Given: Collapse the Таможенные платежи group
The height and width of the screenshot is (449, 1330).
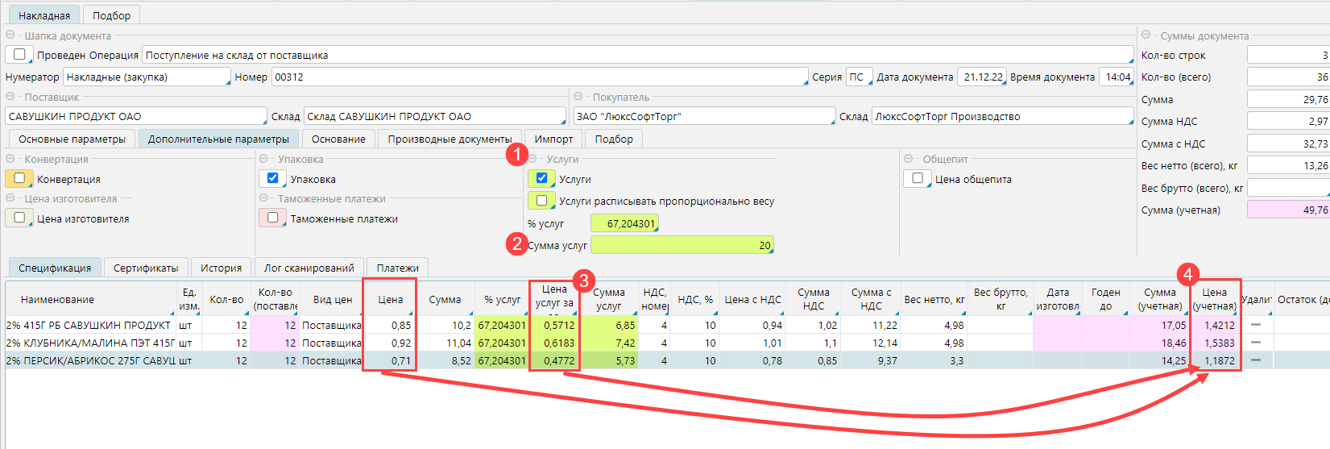Looking at the screenshot, I should pos(264,198).
